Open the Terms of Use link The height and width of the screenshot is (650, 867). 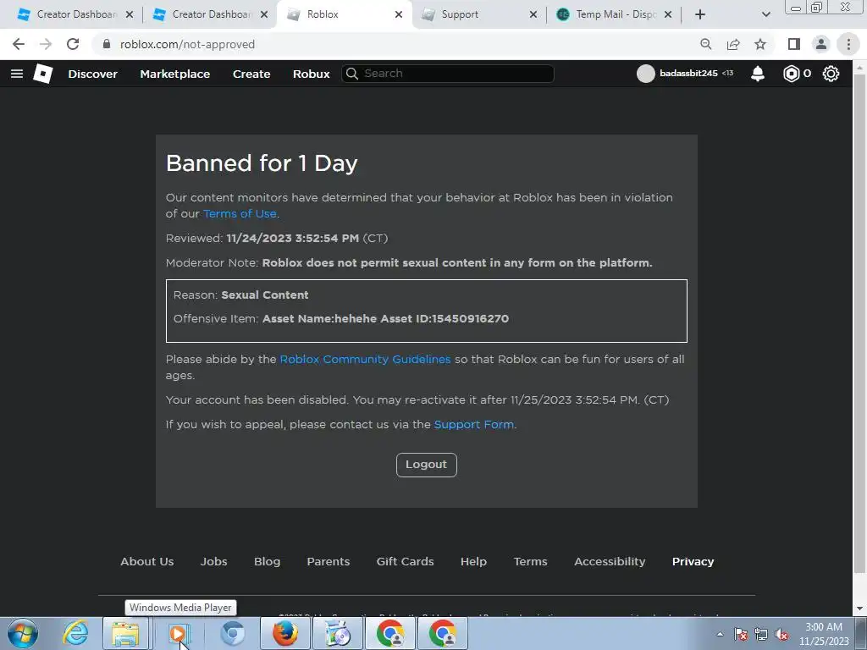[x=240, y=214]
